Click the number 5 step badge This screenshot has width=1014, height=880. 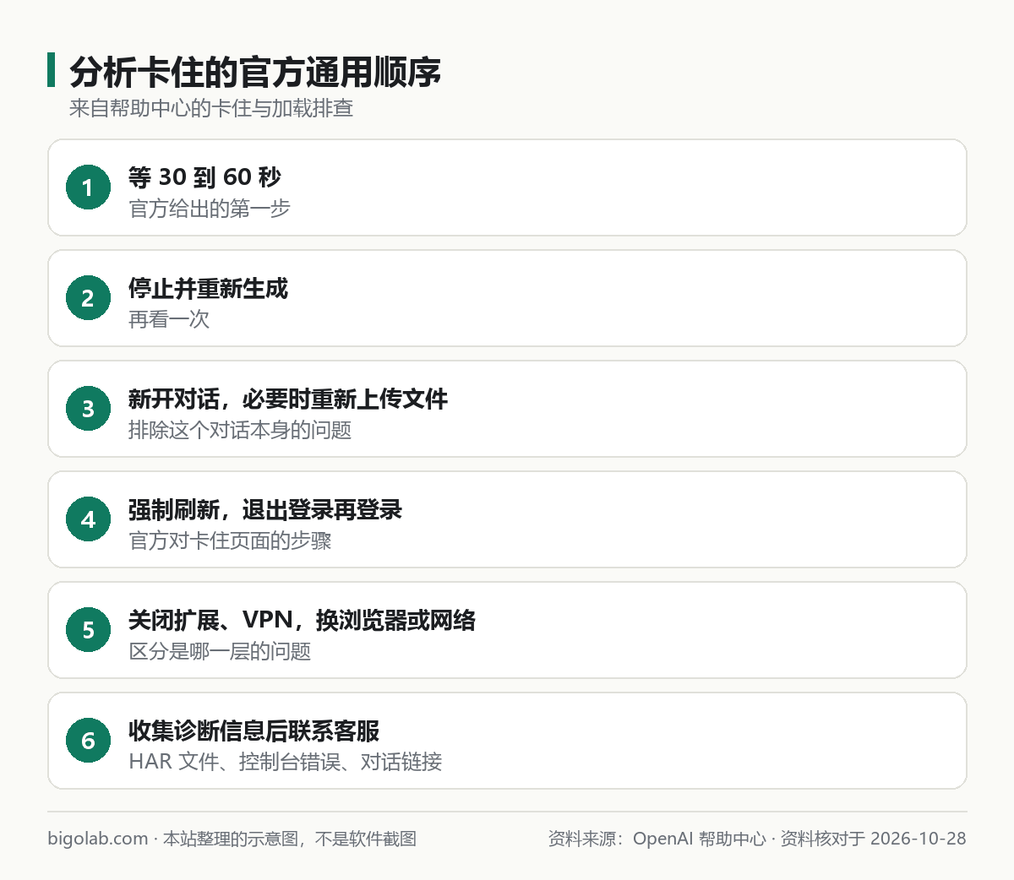[x=88, y=630]
